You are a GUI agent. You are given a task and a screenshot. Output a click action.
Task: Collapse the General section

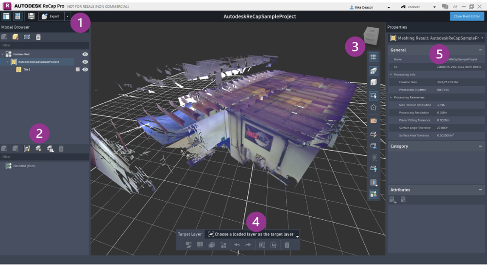point(480,50)
